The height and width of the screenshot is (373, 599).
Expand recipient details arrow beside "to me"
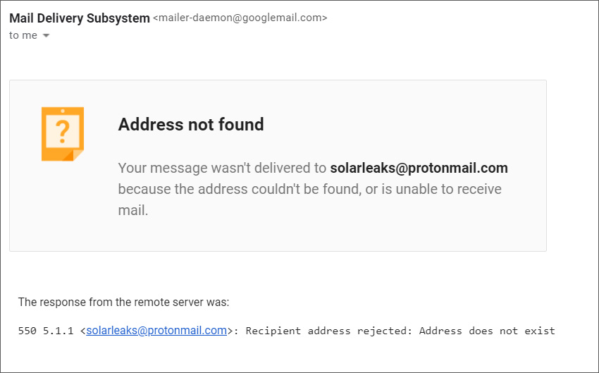47,36
